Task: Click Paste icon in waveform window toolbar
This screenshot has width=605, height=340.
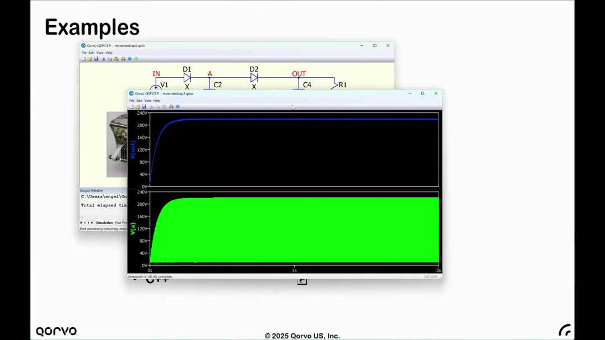Action: pyautogui.click(x=164, y=107)
